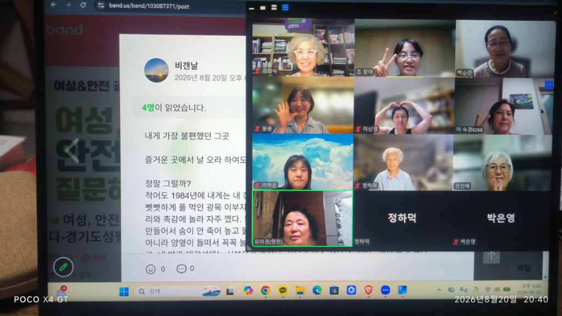Switch Zoom to the two-row strip view
The height and width of the screenshot is (316, 562).
[274, 8]
